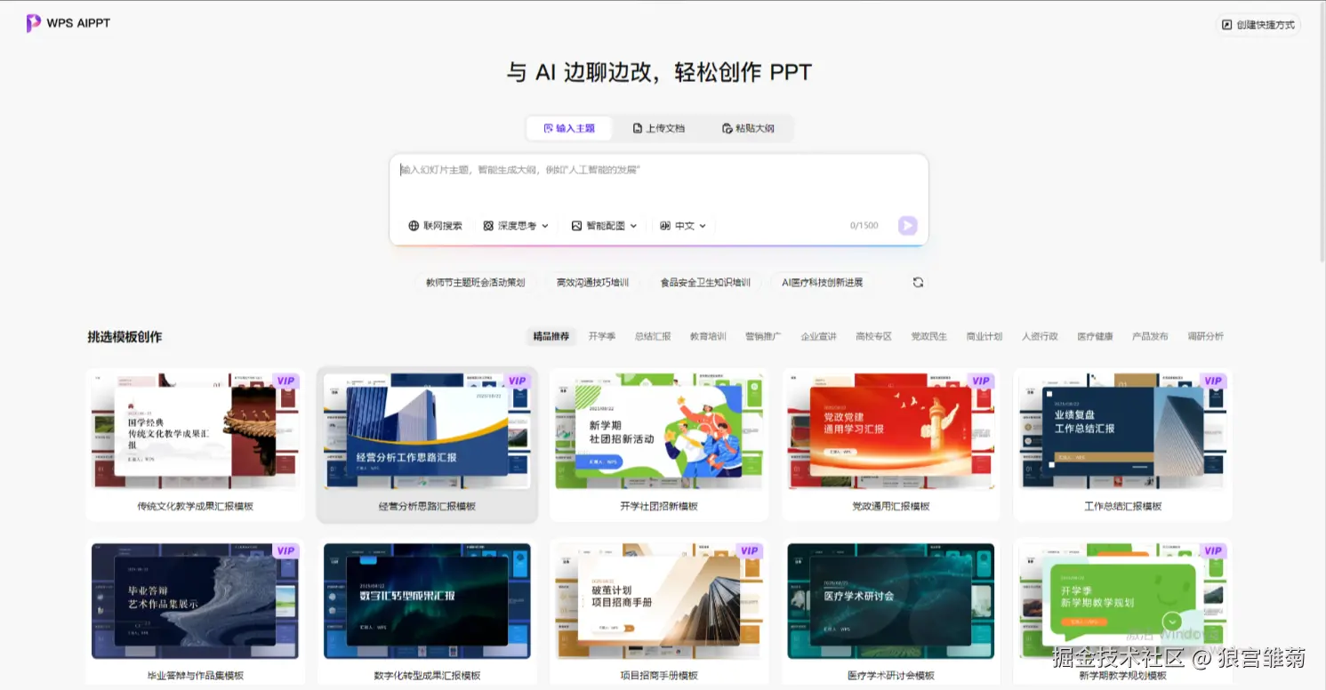Click the document icon on 上传文档

pyautogui.click(x=635, y=128)
